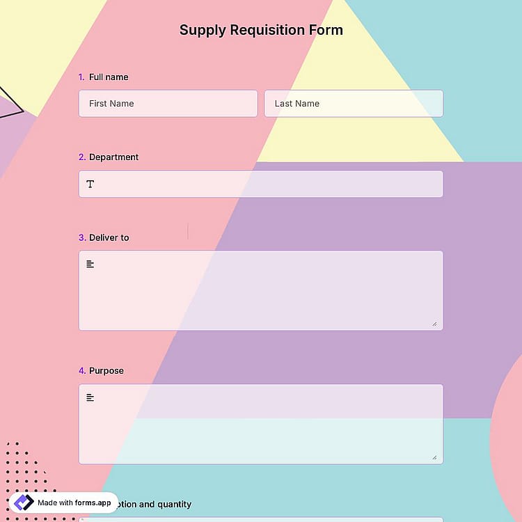Click the Purpose question label

pyautogui.click(x=106, y=371)
